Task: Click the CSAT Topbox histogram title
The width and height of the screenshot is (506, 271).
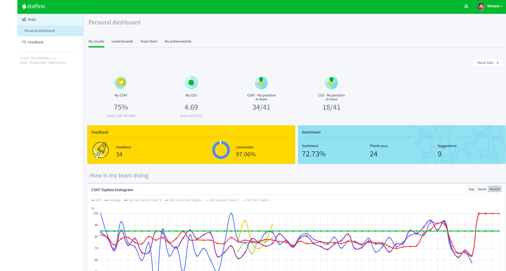Action: coord(112,190)
